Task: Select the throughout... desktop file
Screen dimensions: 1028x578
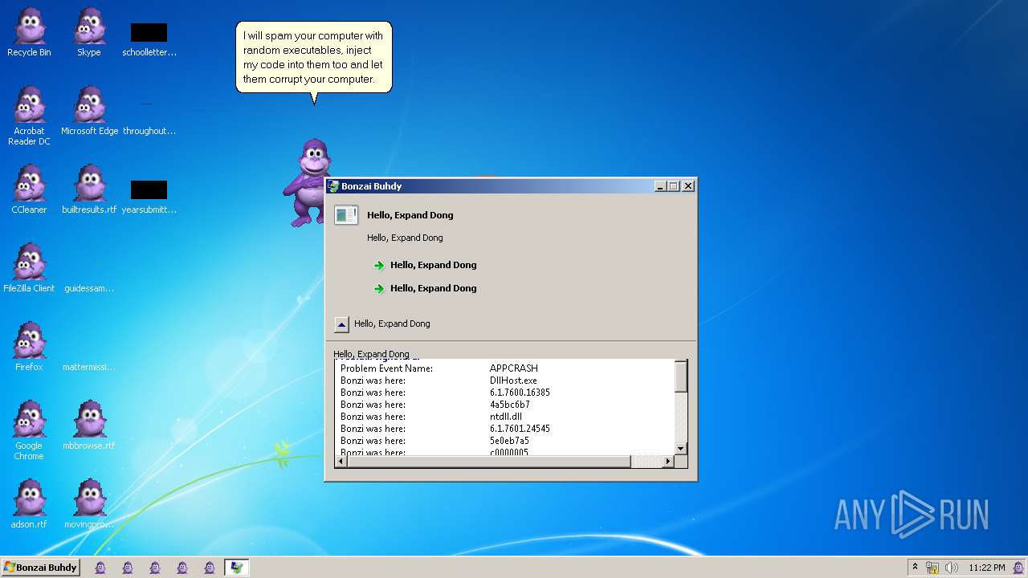Action: click(149, 117)
